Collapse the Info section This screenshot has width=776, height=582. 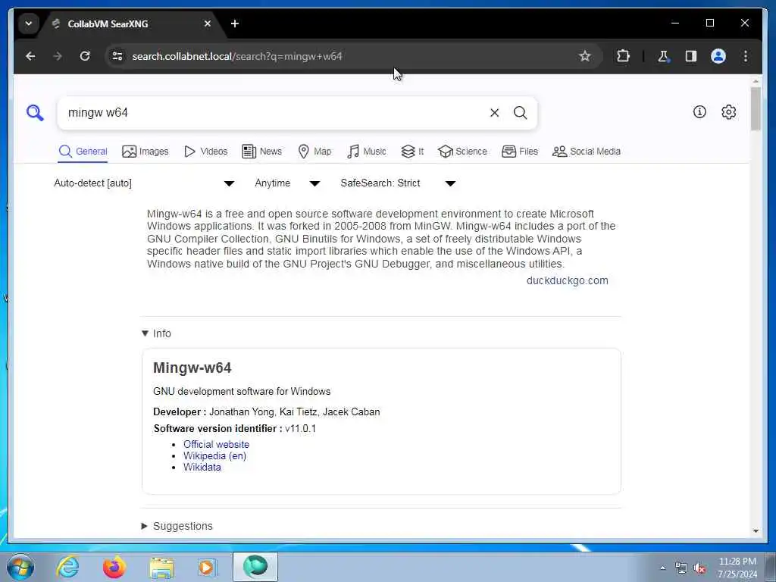coord(156,333)
